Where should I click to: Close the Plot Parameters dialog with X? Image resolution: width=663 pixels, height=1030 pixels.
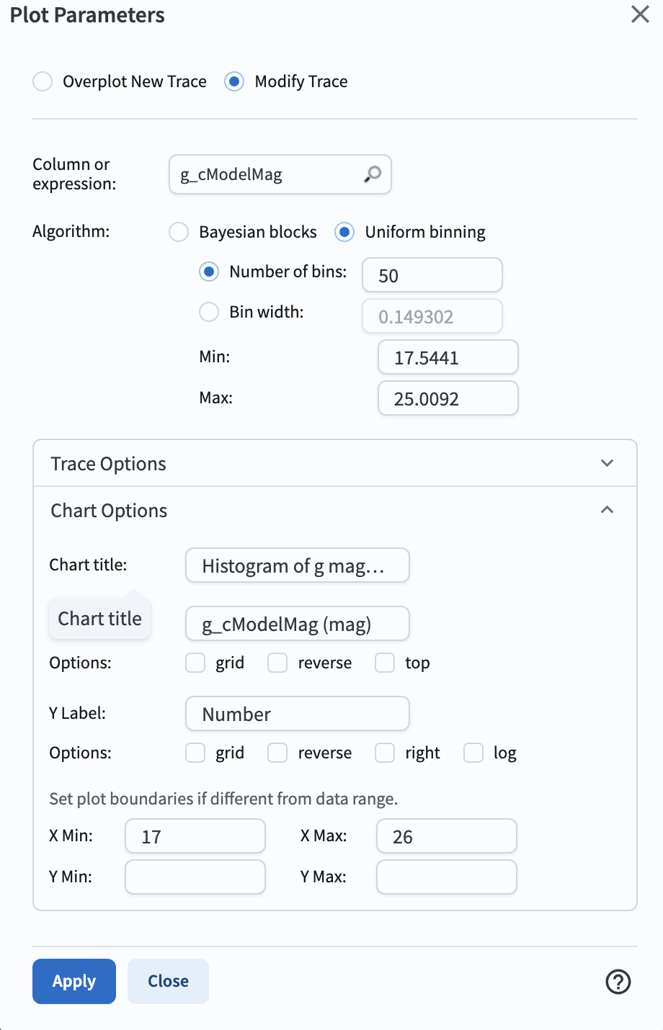point(640,14)
